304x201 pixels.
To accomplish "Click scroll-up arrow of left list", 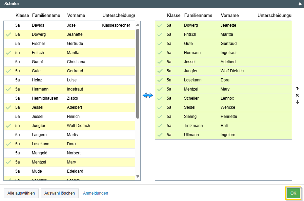I will point(138,25).
